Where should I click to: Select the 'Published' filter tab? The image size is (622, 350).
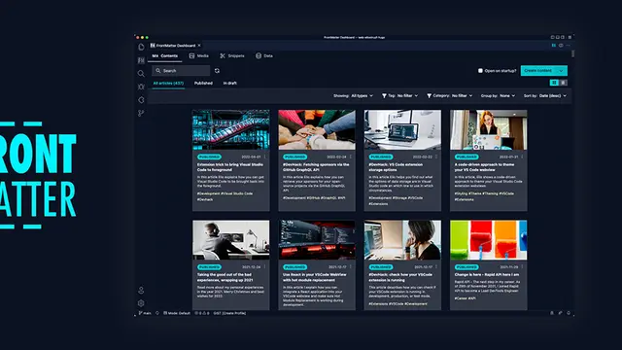coord(203,83)
